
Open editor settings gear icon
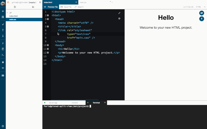click(x=119, y=19)
